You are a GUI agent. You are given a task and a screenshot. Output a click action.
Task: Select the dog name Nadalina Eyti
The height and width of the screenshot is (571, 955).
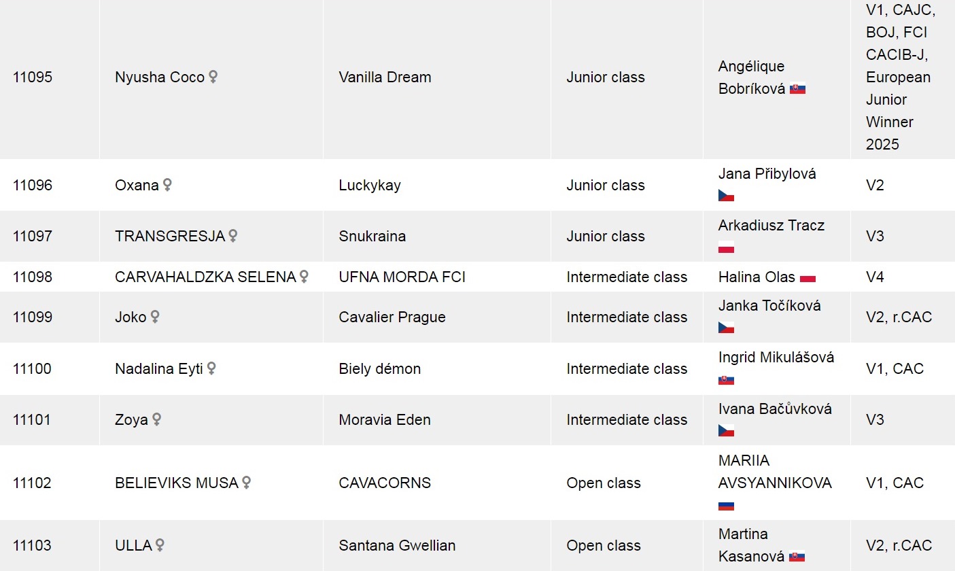tap(159, 368)
